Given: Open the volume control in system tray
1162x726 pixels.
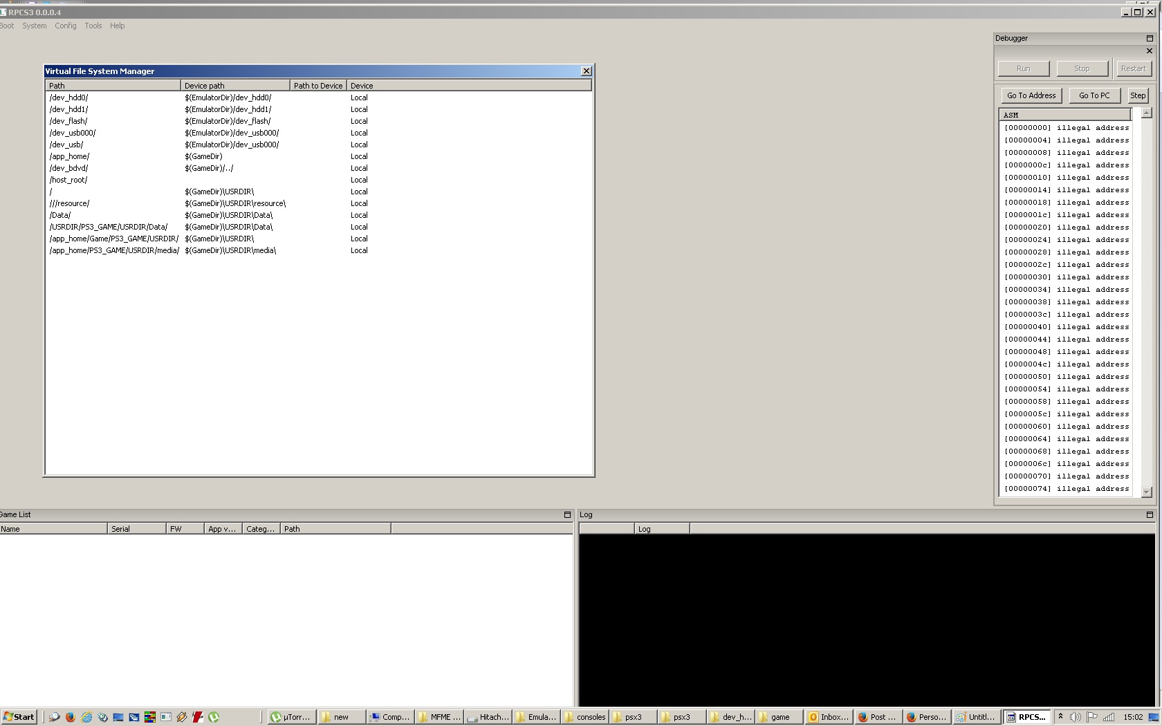Looking at the screenshot, I should [x=1075, y=717].
